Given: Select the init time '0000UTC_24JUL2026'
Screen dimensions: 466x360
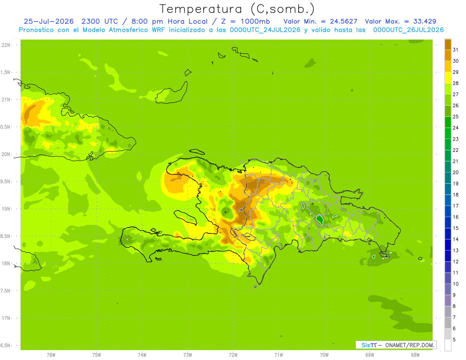Looking at the screenshot, I should click(265, 30).
